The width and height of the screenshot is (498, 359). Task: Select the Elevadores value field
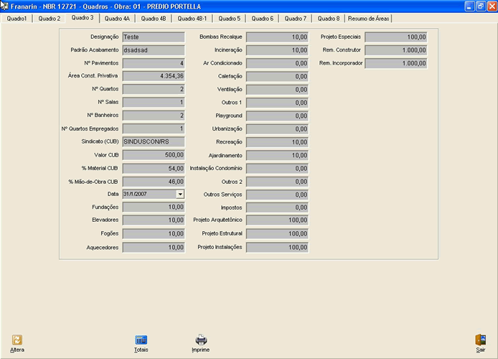(x=154, y=220)
